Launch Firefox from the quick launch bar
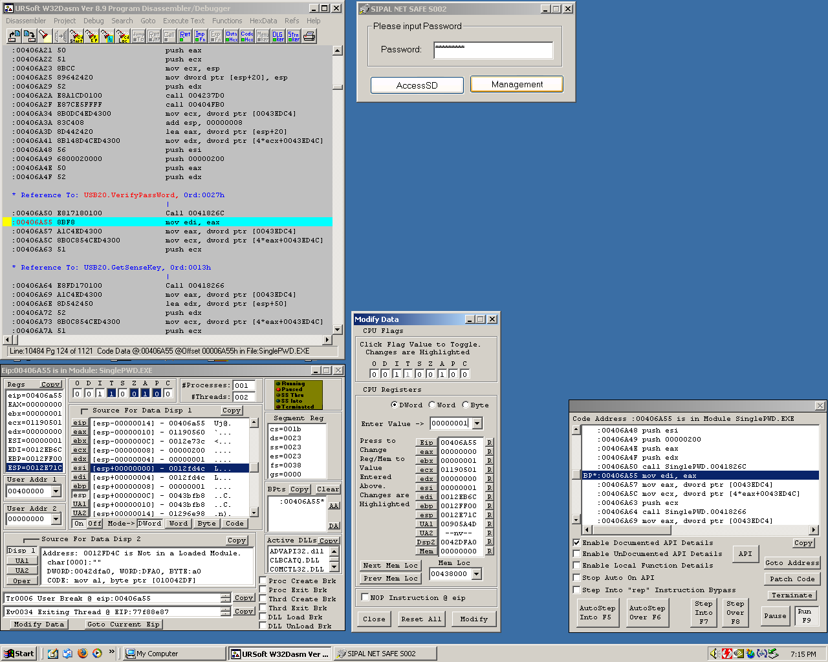This screenshot has height=662, width=828. click(82, 654)
